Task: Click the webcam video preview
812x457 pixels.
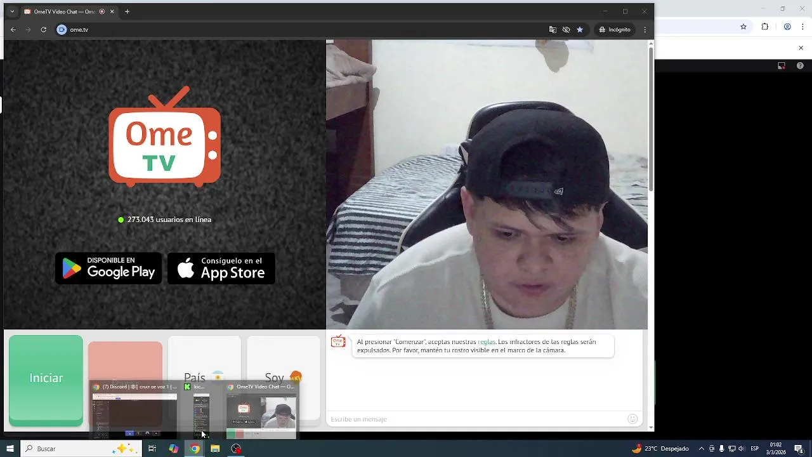Action: click(487, 184)
